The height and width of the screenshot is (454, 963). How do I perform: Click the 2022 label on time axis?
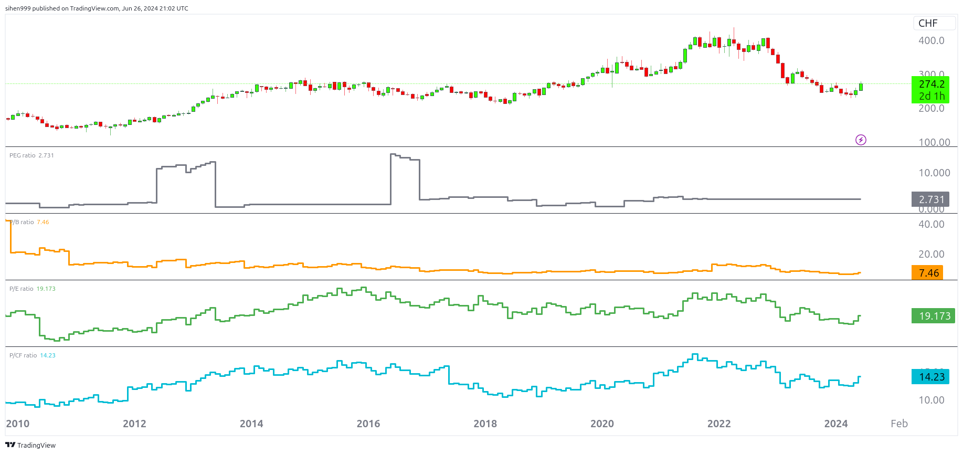pos(719,424)
